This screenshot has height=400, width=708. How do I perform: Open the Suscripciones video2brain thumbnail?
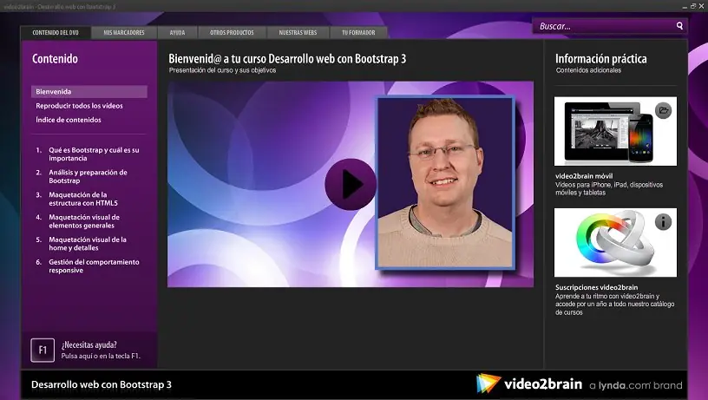tap(615, 242)
